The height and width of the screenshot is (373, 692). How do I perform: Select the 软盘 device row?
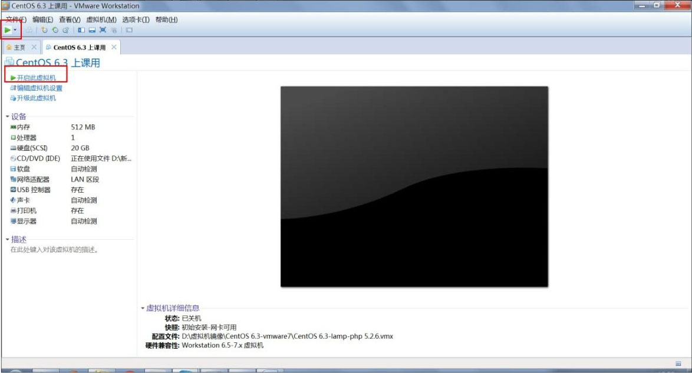coord(71,169)
